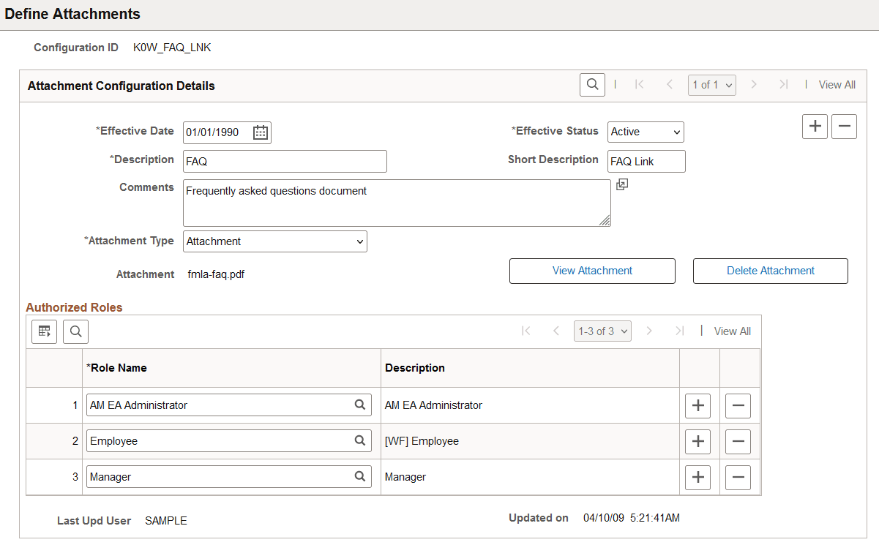The width and height of the screenshot is (879, 545).
Task: Search within Attachment Configuration Details
Action: tap(592, 84)
